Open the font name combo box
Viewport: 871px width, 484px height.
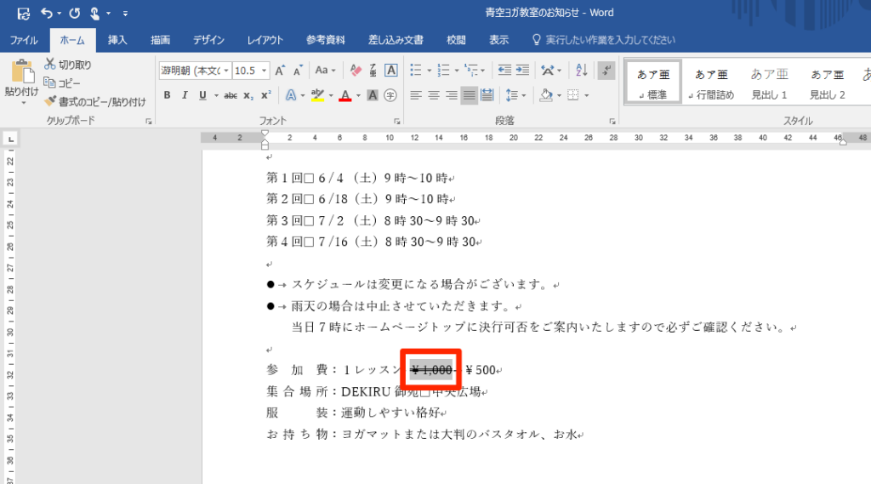[195, 71]
